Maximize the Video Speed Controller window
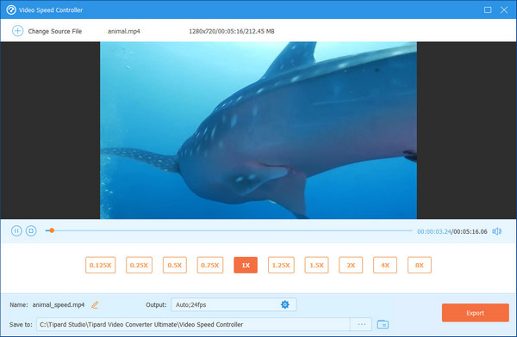Viewport: 517px width, 337px height. pos(488,9)
